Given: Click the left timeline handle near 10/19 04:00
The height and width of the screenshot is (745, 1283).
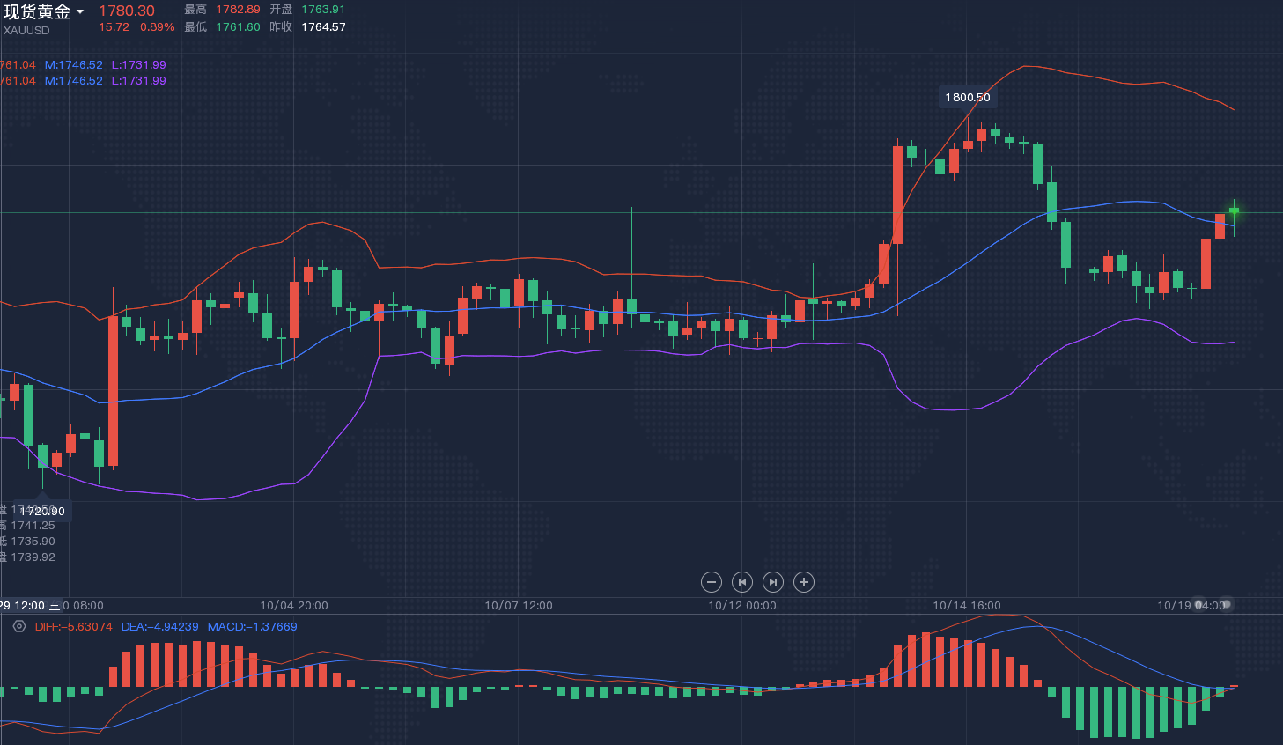Looking at the screenshot, I should click(1198, 605).
